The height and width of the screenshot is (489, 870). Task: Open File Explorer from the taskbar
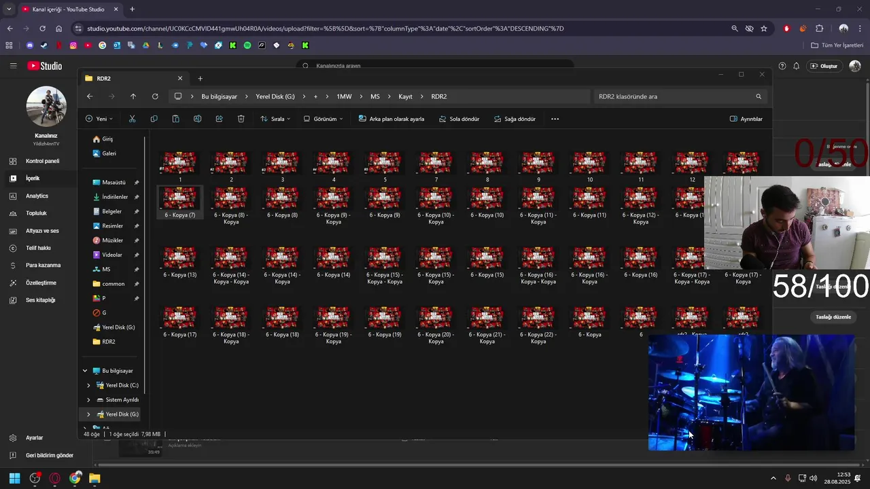[94, 478]
